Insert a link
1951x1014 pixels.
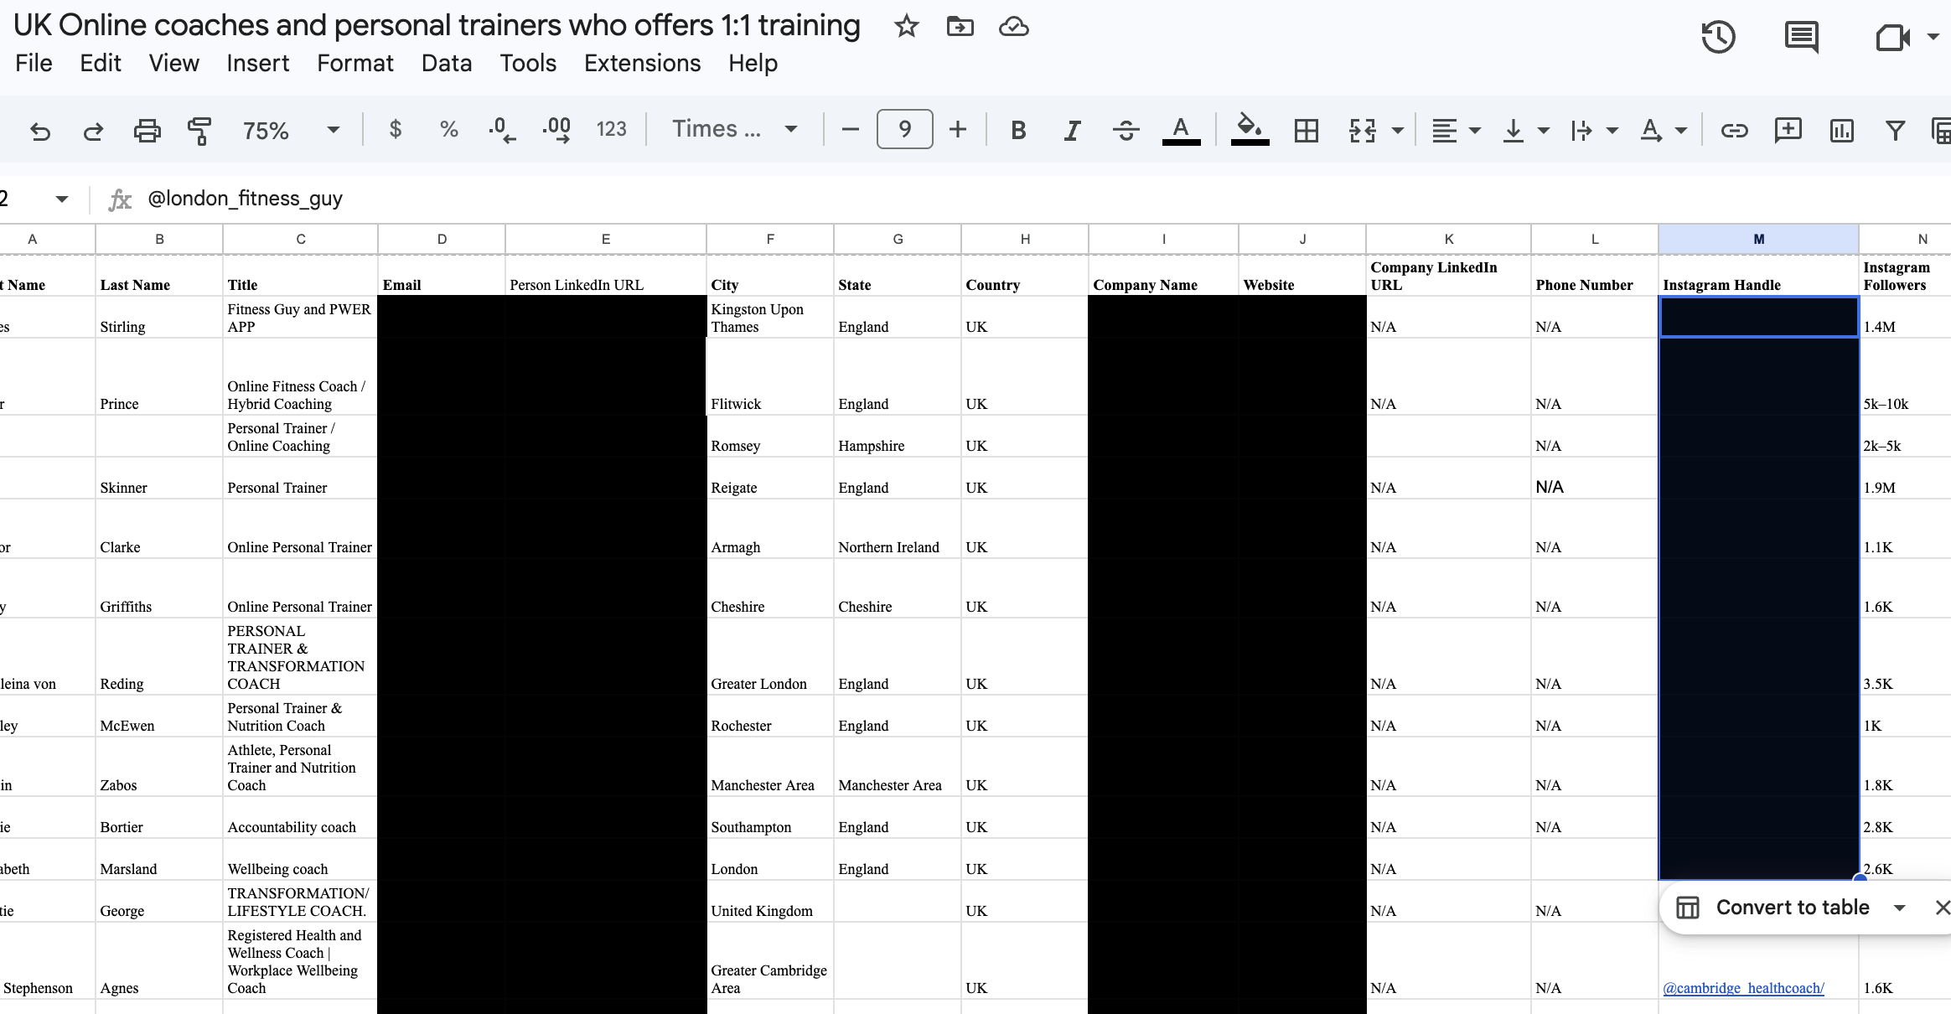click(x=1734, y=130)
